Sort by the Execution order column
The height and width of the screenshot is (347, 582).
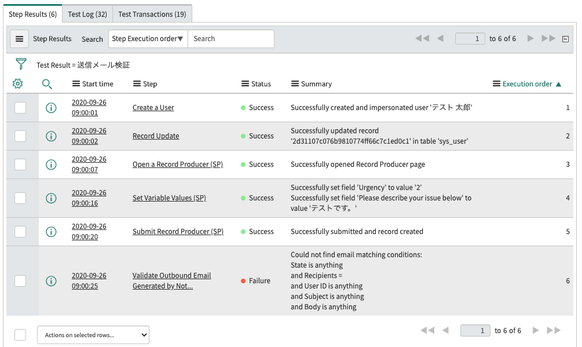pyautogui.click(x=527, y=84)
